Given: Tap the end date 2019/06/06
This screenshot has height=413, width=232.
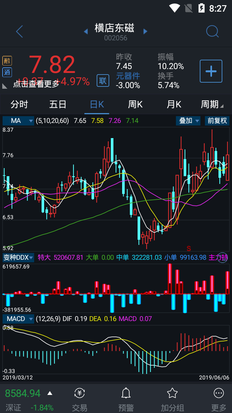Looking at the screenshot, I should pos(214,377).
